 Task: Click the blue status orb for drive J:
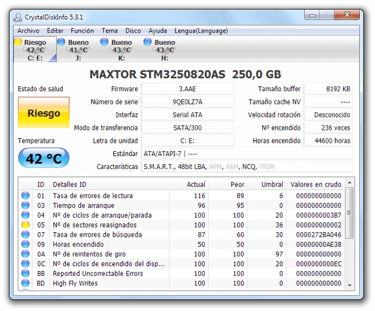coord(61,42)
